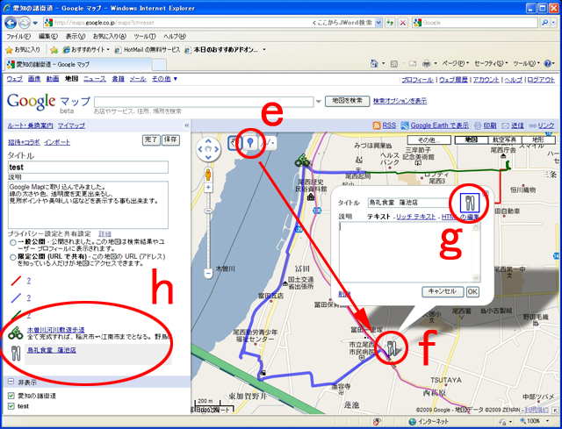
Task: Click the bicycle icon in the left list
Action: tap(16, 333)
